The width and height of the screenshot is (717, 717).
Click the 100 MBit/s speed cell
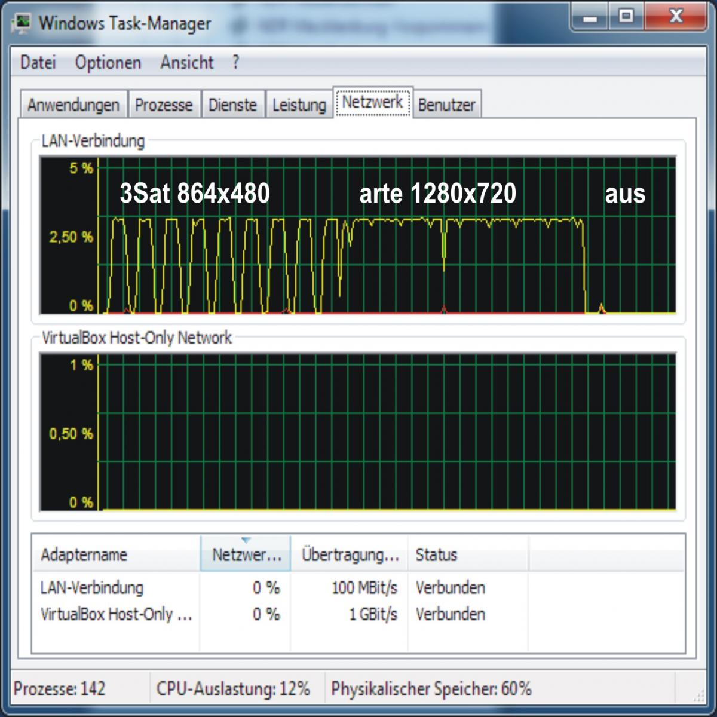(x=364, y=587)
